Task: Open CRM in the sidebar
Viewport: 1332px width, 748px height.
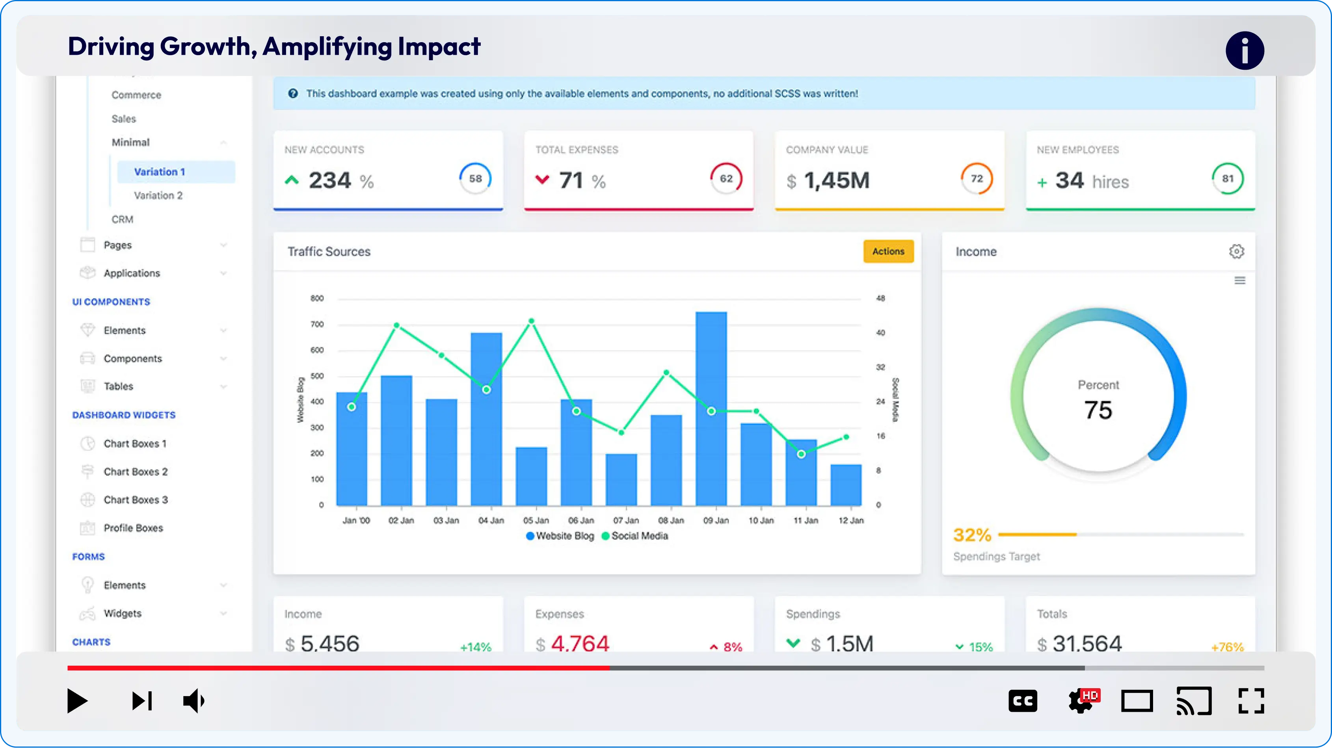Action: [x=123, y=219]
